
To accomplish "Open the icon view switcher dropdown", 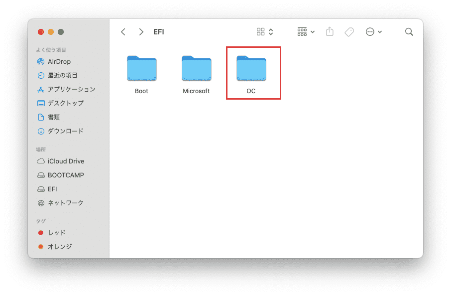I will click(265, 32).
